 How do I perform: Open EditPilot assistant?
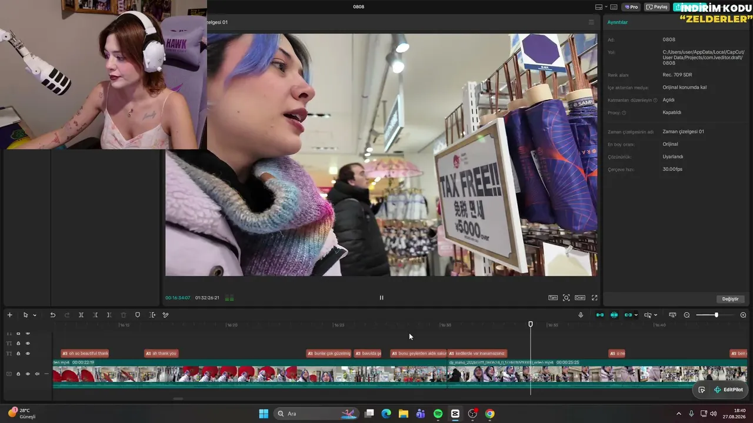(x=728, y=390)
